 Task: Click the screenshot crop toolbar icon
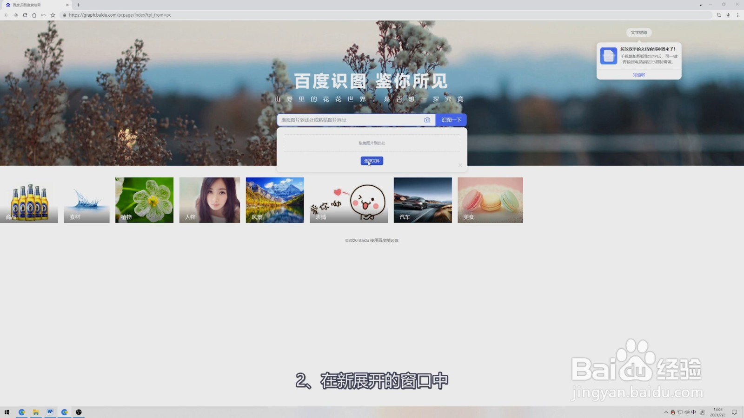[719, 15]
